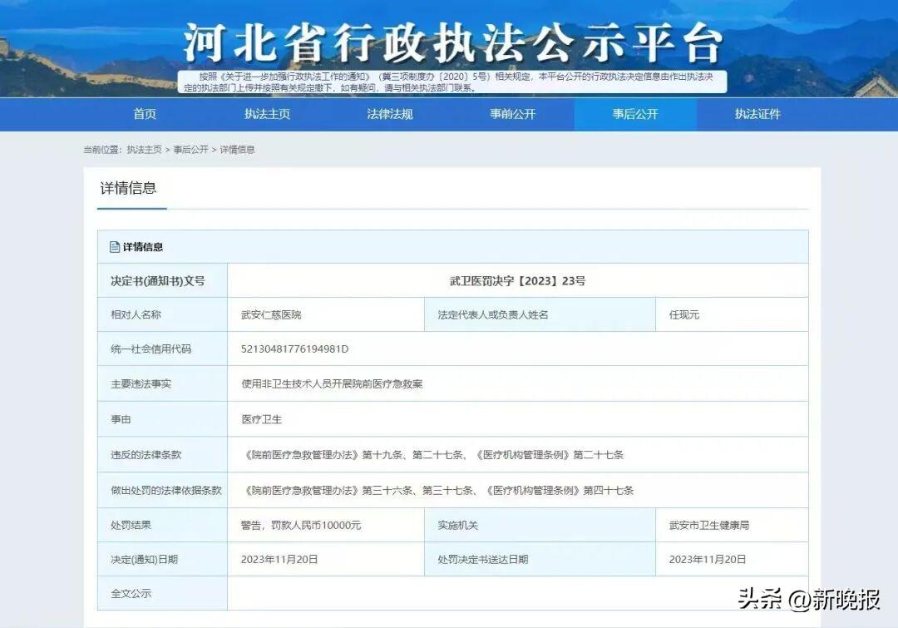This screenshot has width=898, height=628.
Task: Select the 事前公开 navigation tab
Action: click(x=512, y=114)
